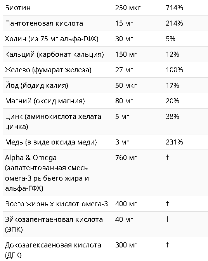
Task: Select the 300 мг ДГК amount
Action: click(x=126, y=245)
